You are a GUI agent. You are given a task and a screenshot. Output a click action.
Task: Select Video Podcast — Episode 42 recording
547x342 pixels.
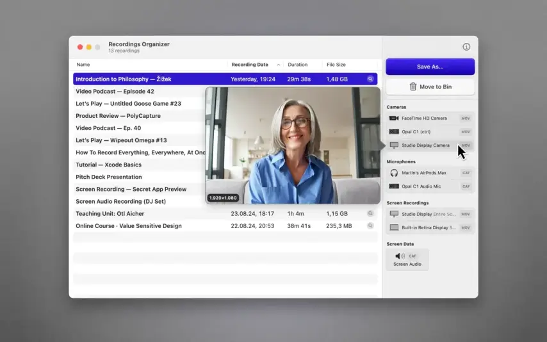coord(115,92)
